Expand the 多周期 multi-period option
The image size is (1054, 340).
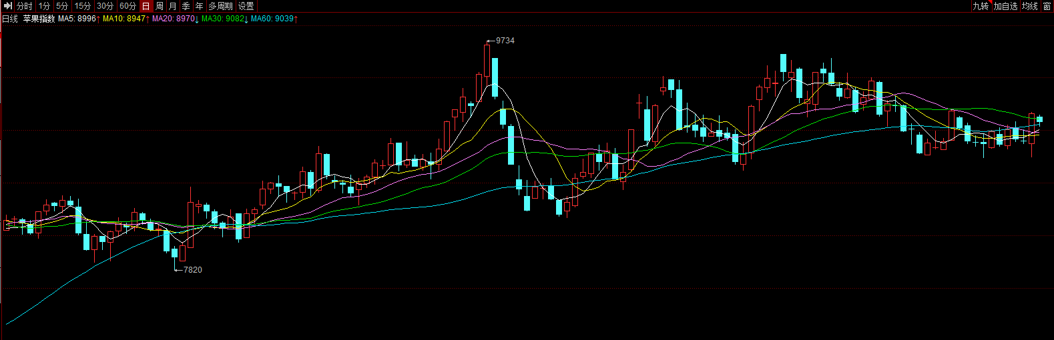(220, 6)
